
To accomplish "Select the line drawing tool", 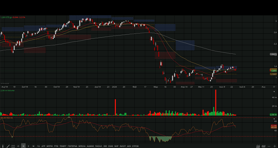I will pyautogui.click(x=8, y=146).
